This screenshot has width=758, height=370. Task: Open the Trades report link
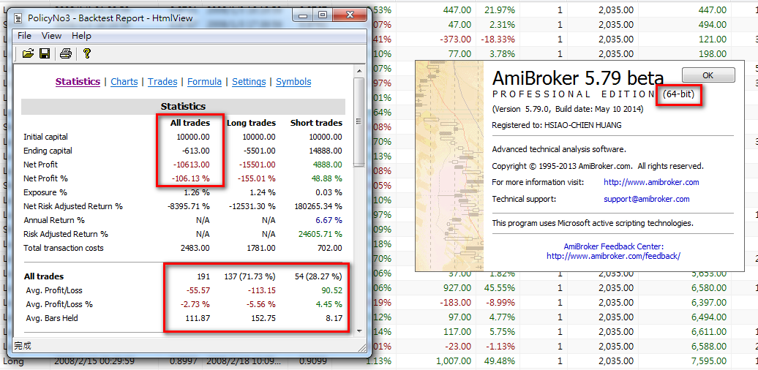coord(162,82)
